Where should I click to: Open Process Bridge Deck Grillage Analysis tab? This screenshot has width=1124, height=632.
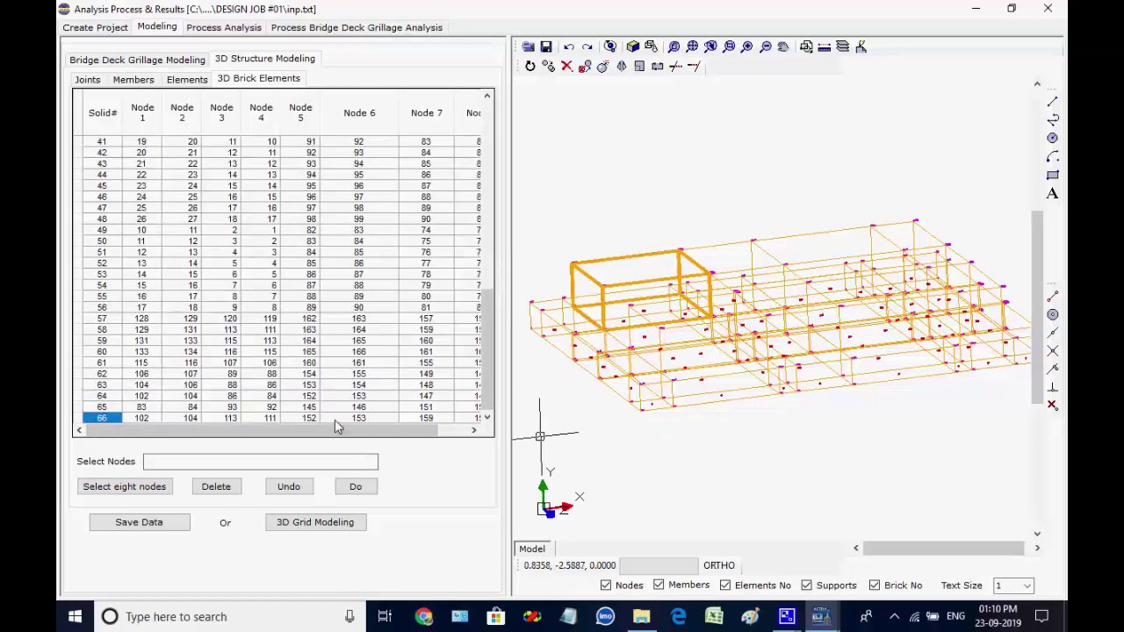coord(357,27)
